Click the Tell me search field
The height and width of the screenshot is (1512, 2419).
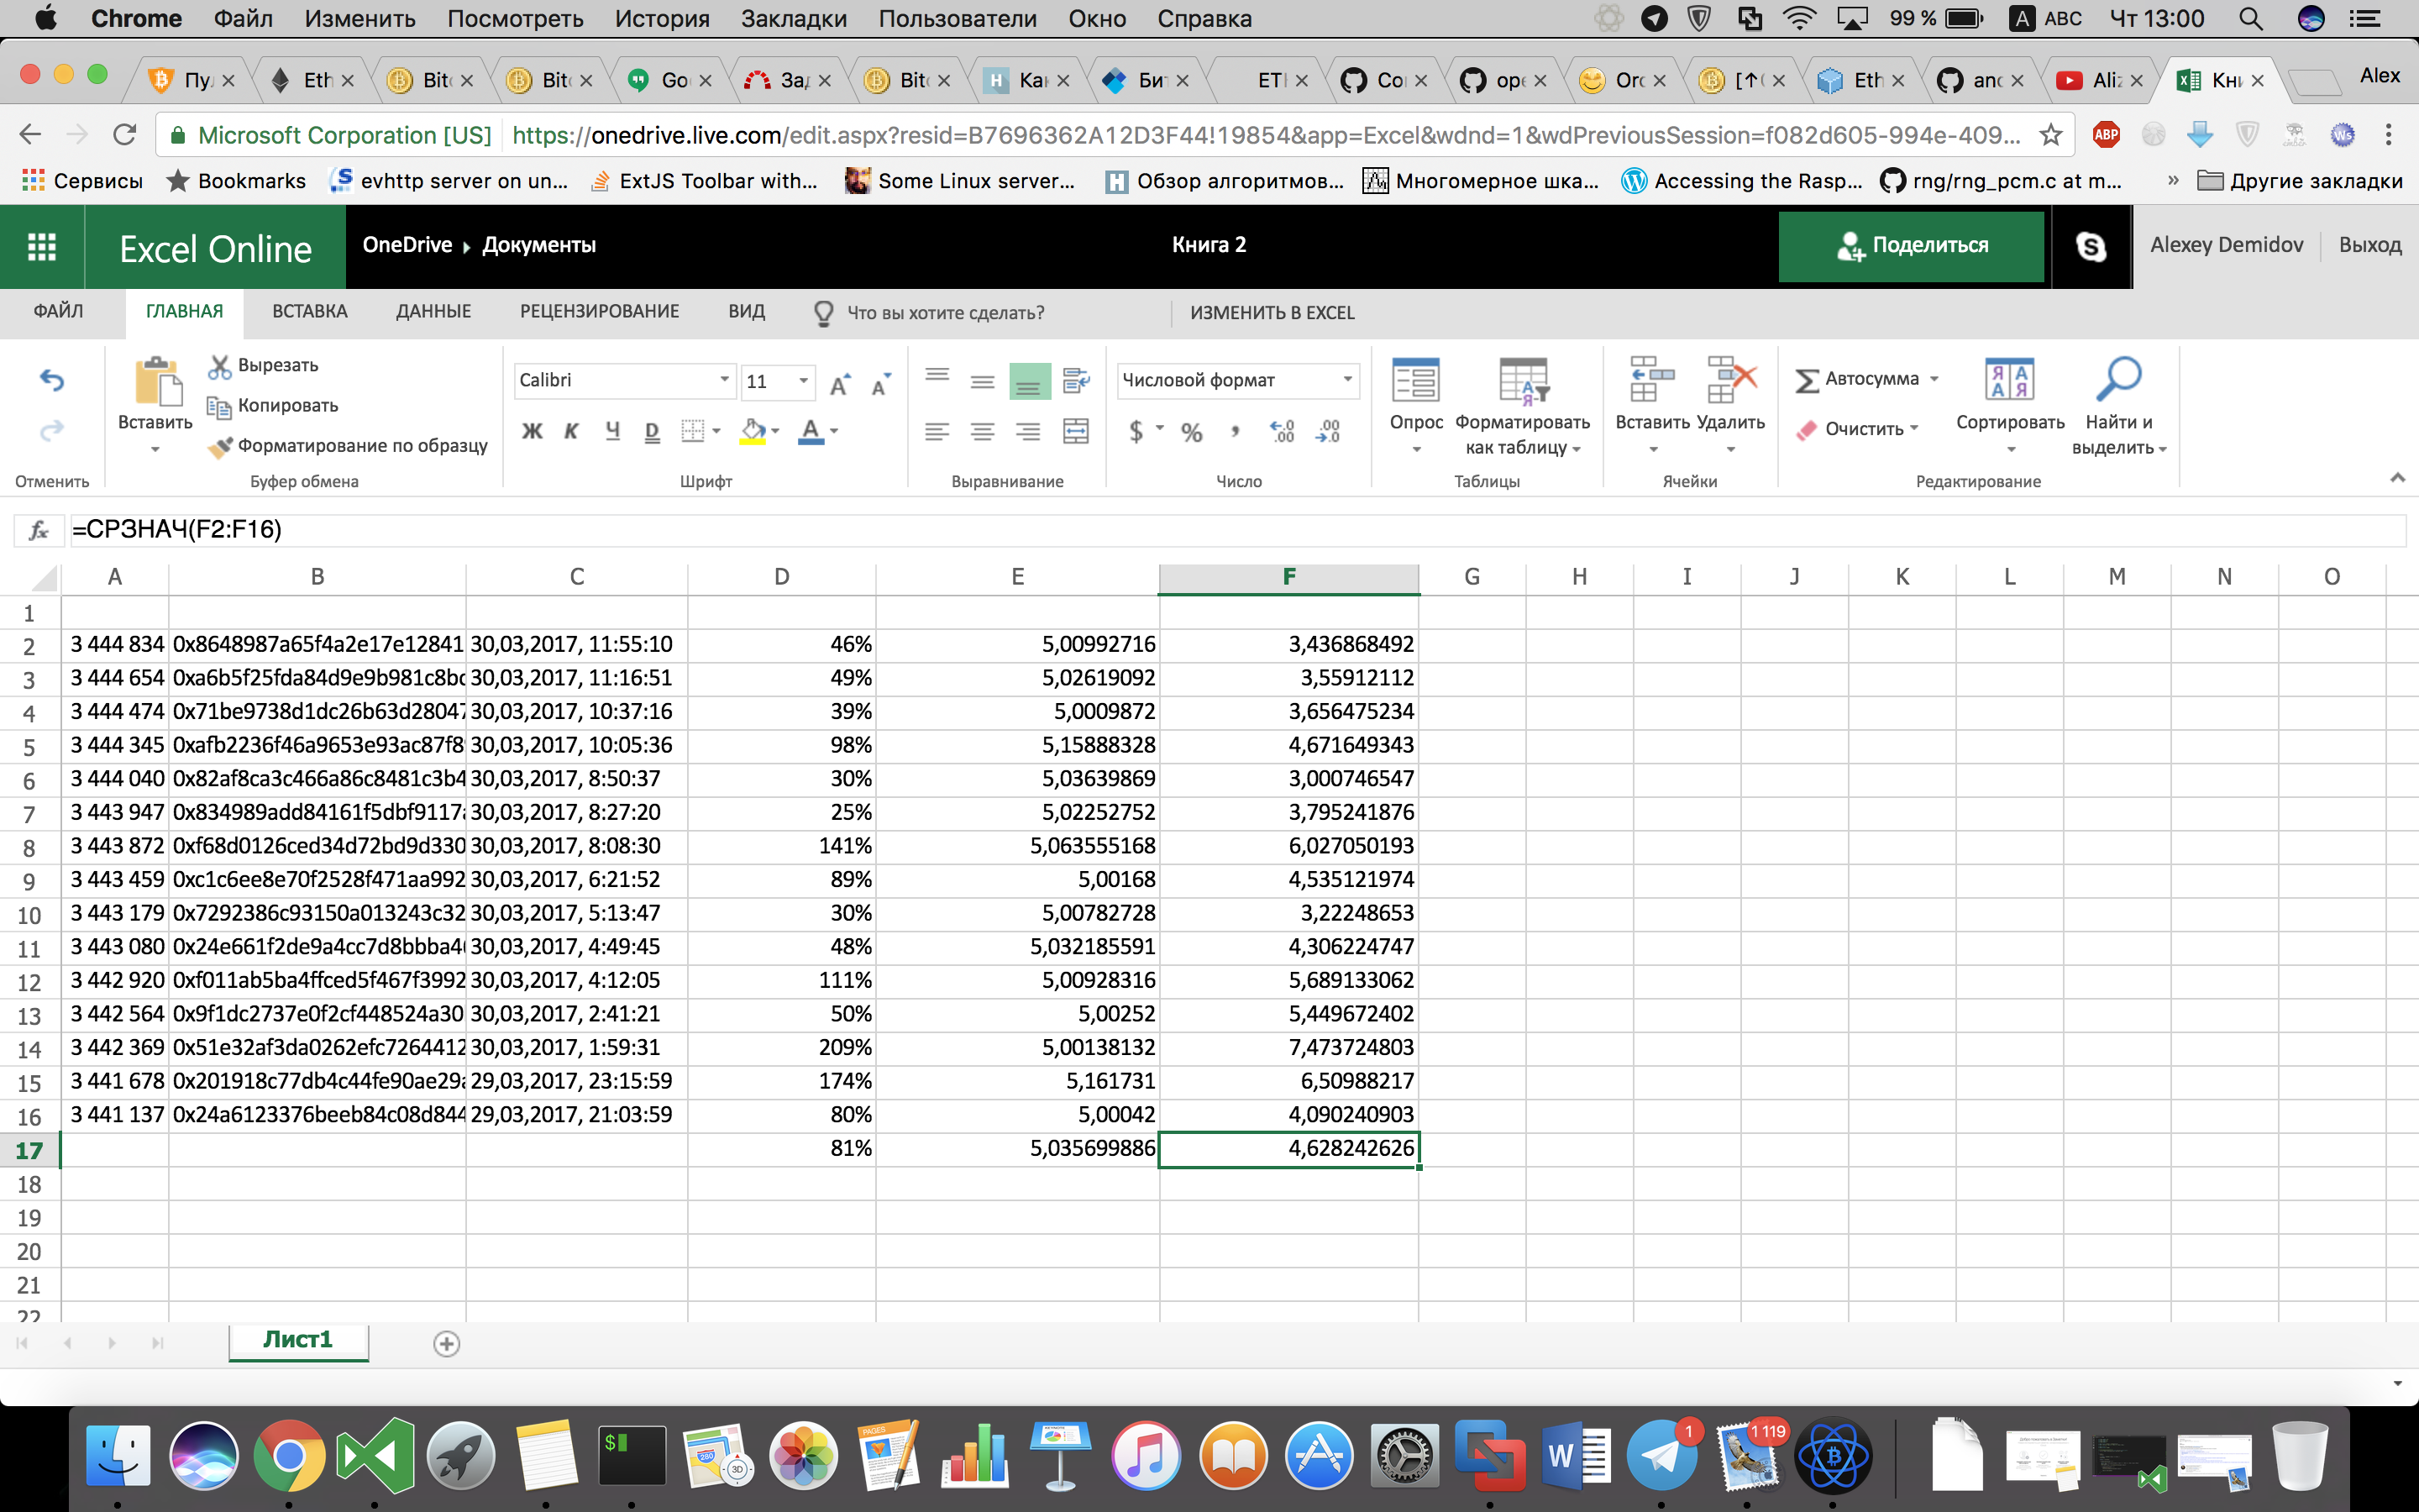click(946, 313)
